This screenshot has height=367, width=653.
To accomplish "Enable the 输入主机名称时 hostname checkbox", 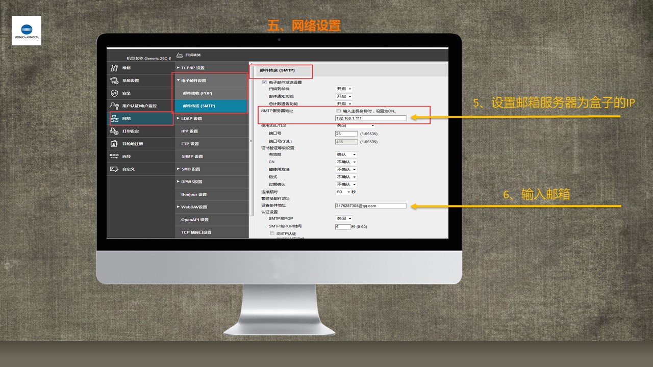I will (339, 111).
